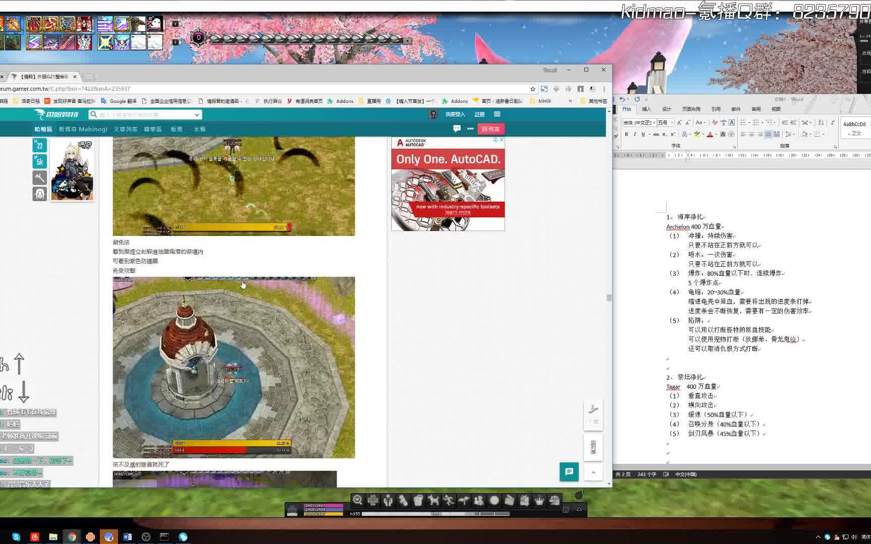Pick the red font color button

[710, 134]
